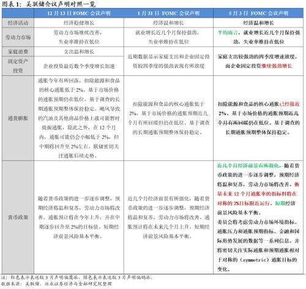Select the 1月31日 FOMC 会议声明 column header

click(x=168, y=13)
